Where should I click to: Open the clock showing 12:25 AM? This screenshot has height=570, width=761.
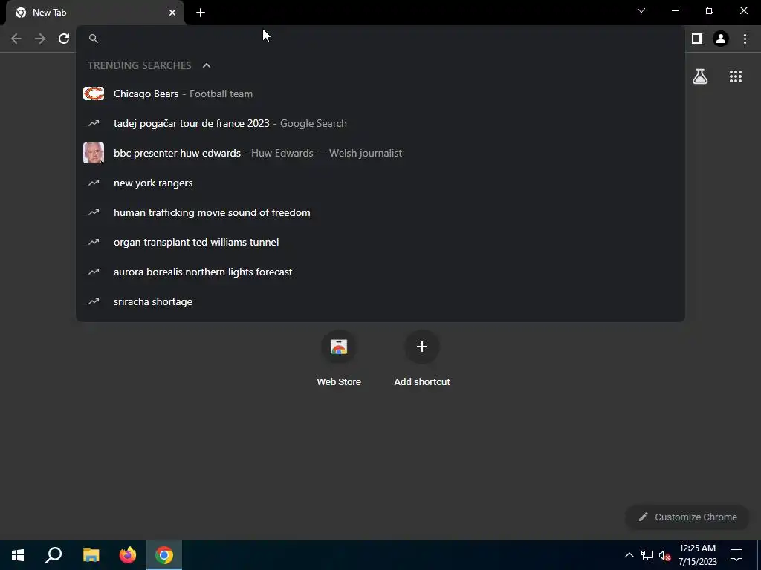(697, 555)
